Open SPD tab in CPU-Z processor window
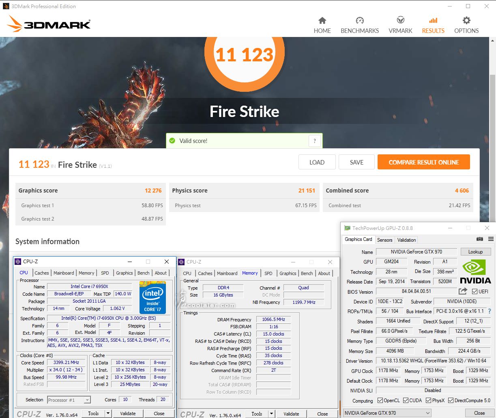The height and width of the screenshot is (418, 496). [105, 273]
